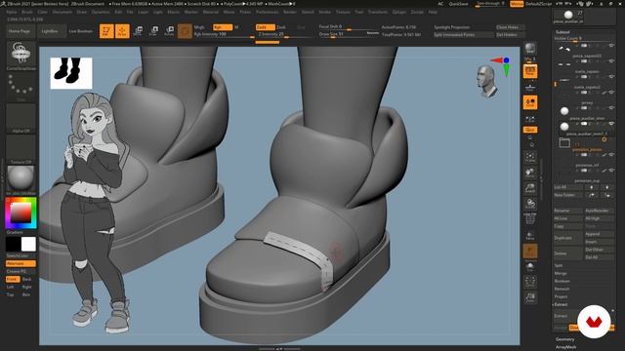
Task: Toggle the Local symmetry pivot icon
Action: pyautogui.click(x=530, y=102)
